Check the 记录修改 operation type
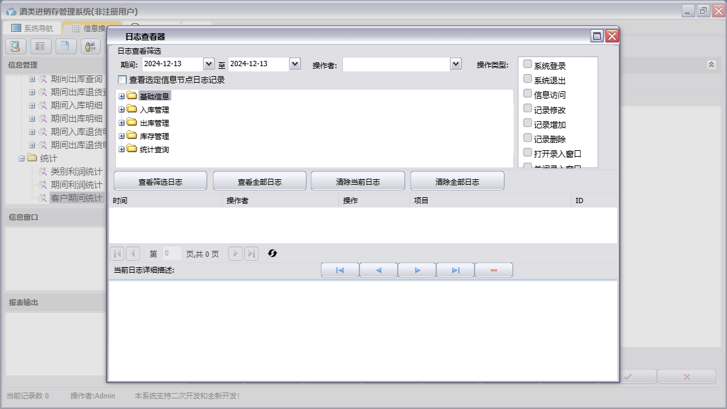The width and height of the screenshot is (727, 409). [x=527, y=108]
